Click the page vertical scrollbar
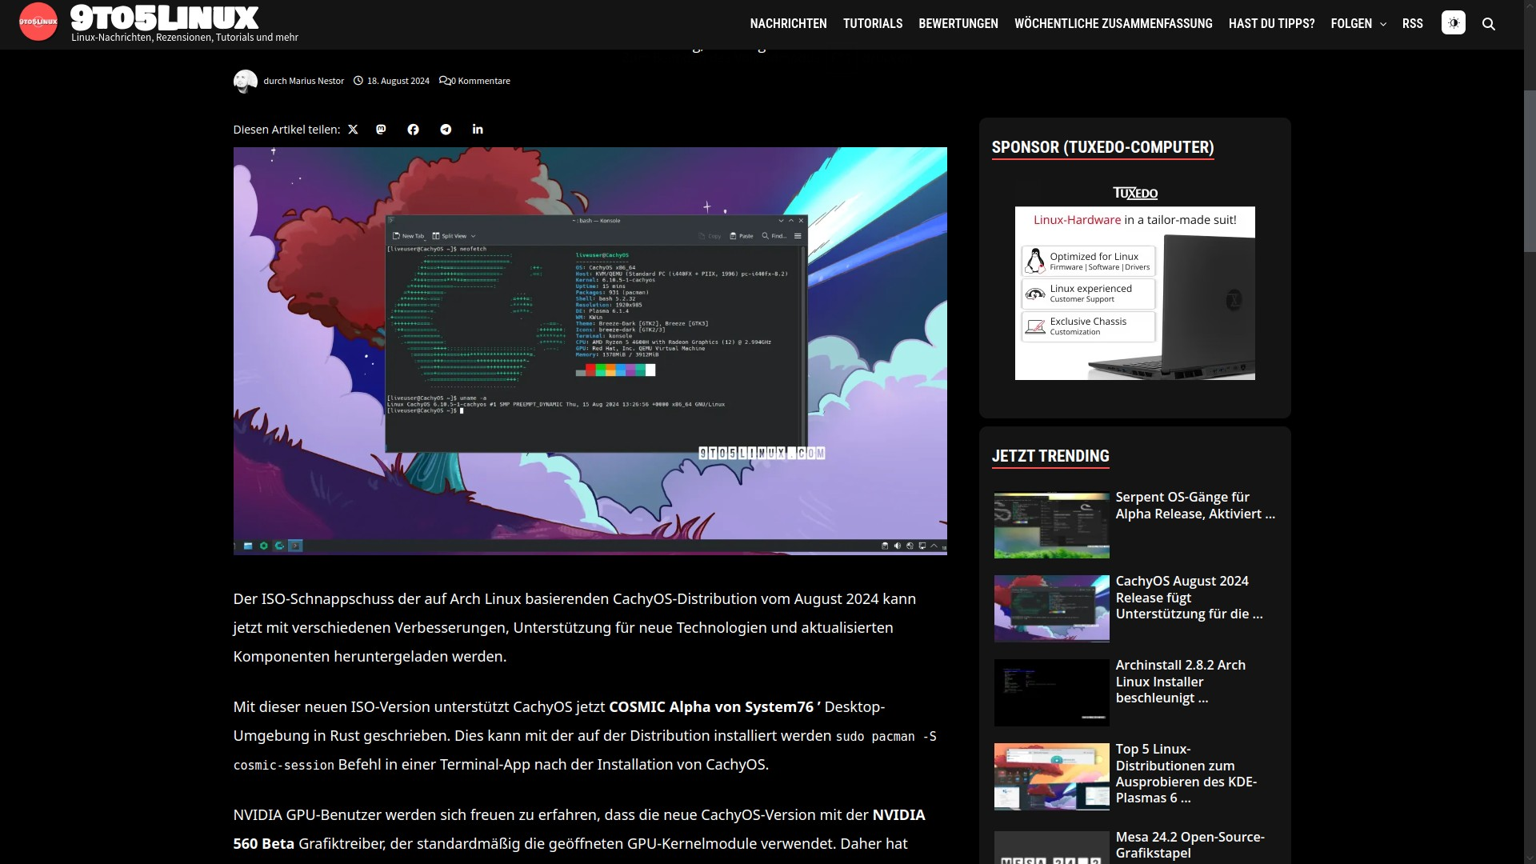1536x864 pixels. pos(1529,172)
